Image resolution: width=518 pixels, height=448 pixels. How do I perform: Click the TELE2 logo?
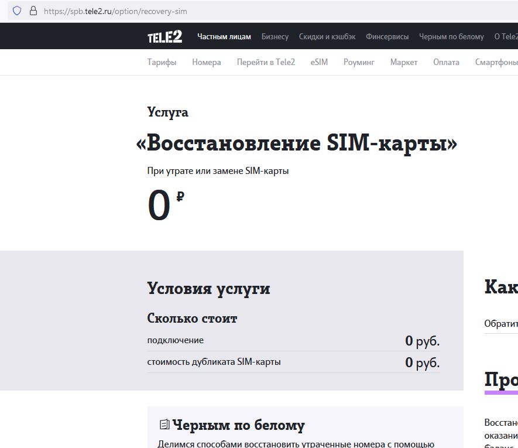pos(165,36)
